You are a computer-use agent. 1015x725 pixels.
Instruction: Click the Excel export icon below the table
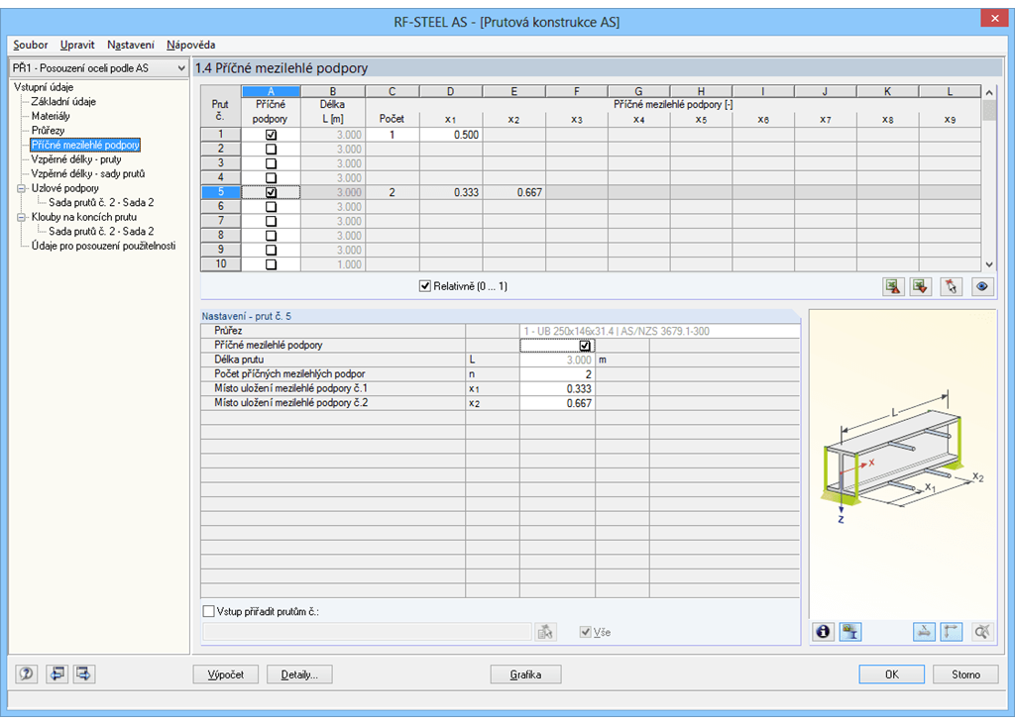pos(893,286)
